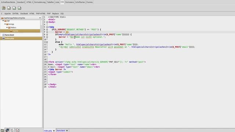The image size is (235, 132).
Task: Click the lampp folder icon in the tree
Action: pyautogui.click(x=7, y=24)
